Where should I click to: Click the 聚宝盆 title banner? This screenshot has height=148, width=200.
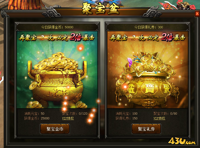pos(100,9)
